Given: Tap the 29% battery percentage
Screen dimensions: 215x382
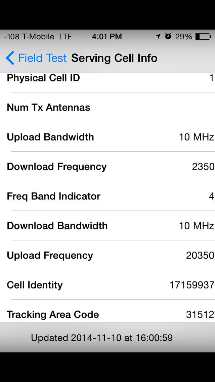Looking at the screenshot, I should pos(183,37).
